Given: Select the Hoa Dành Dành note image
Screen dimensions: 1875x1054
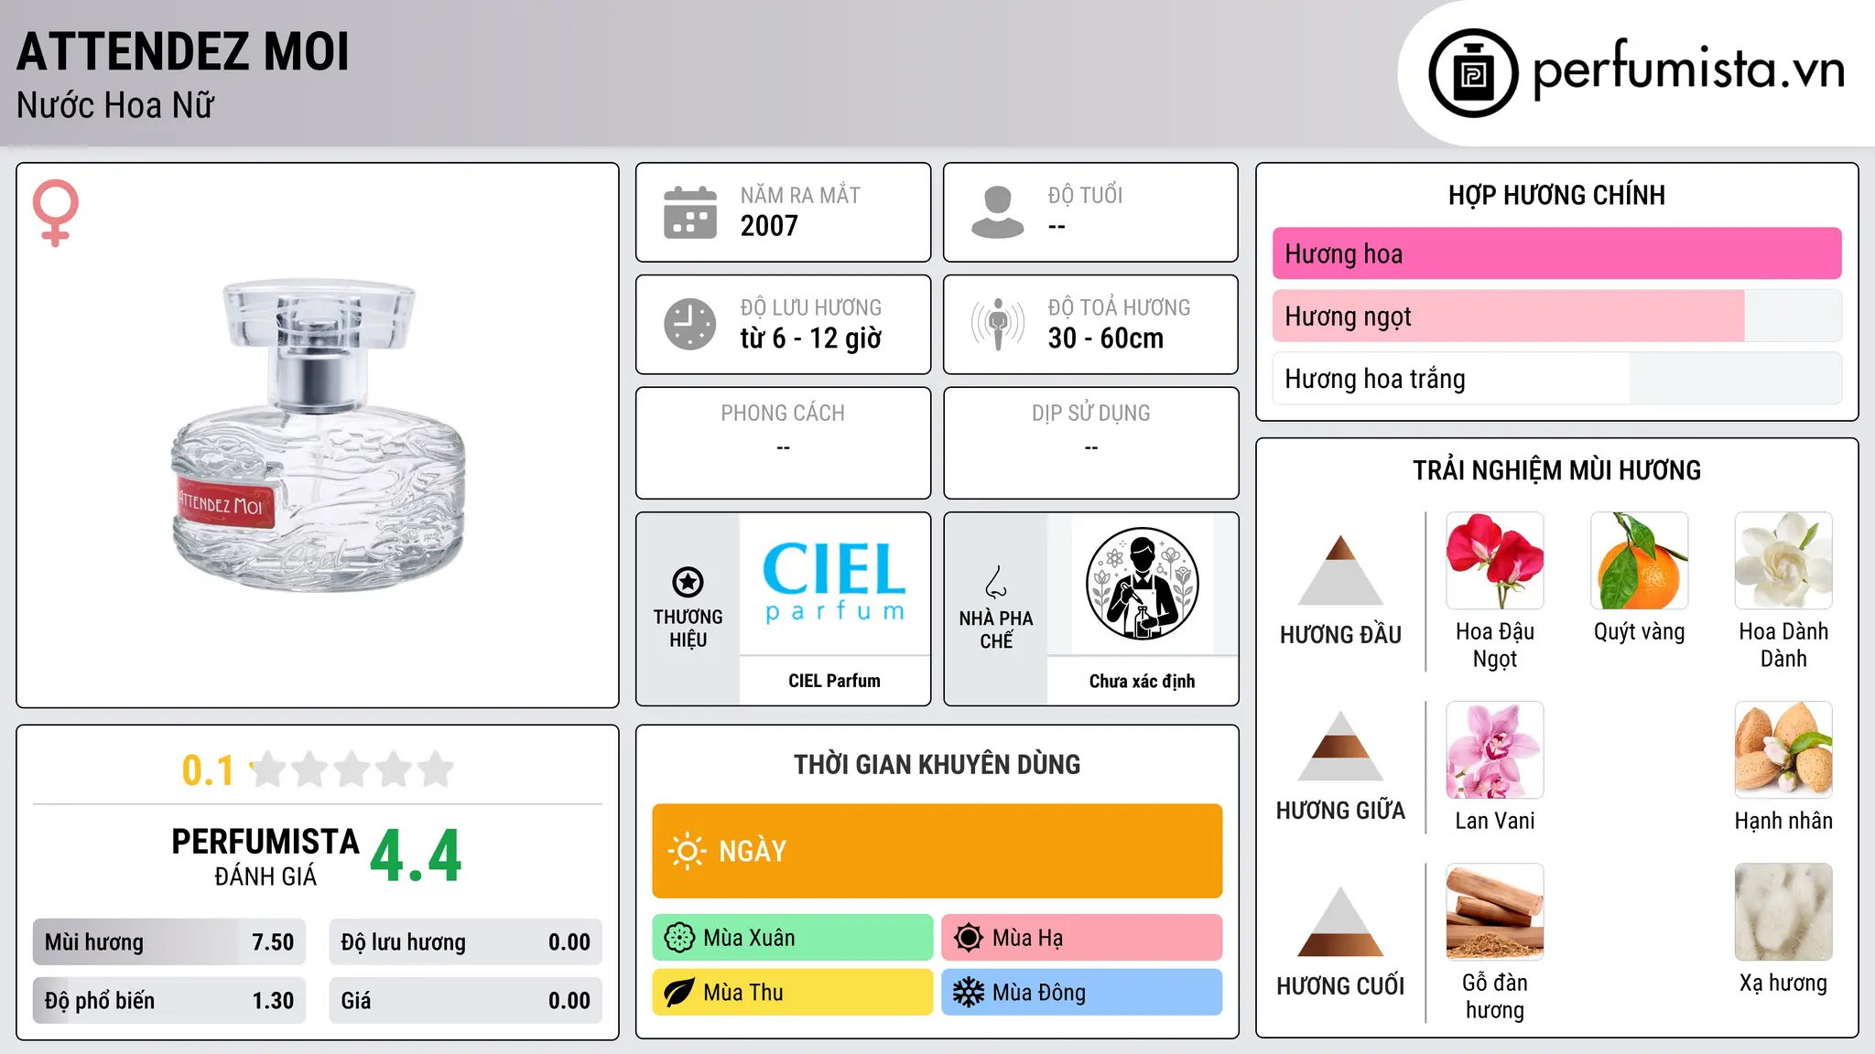Looking at the screenshot, I should [1783, 561].
